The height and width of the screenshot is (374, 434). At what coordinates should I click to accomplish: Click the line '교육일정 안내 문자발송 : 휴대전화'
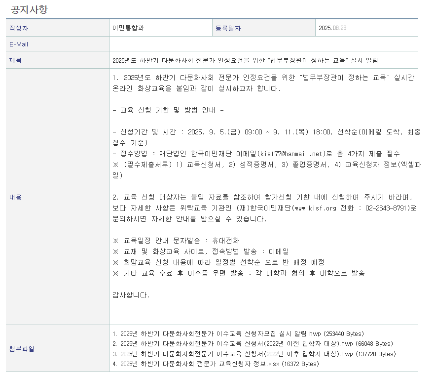[x=176, y=241]
